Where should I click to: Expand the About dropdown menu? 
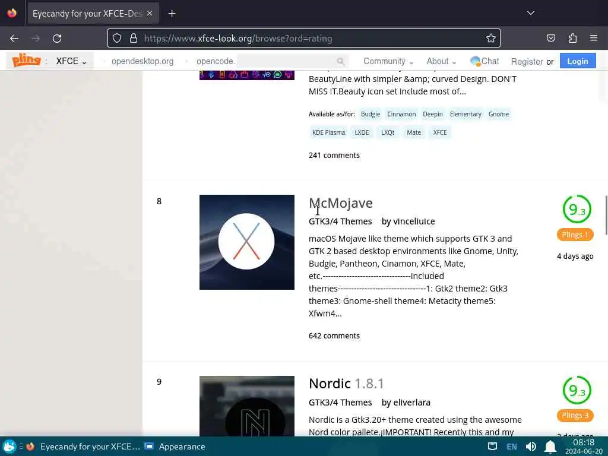(441, 61)
